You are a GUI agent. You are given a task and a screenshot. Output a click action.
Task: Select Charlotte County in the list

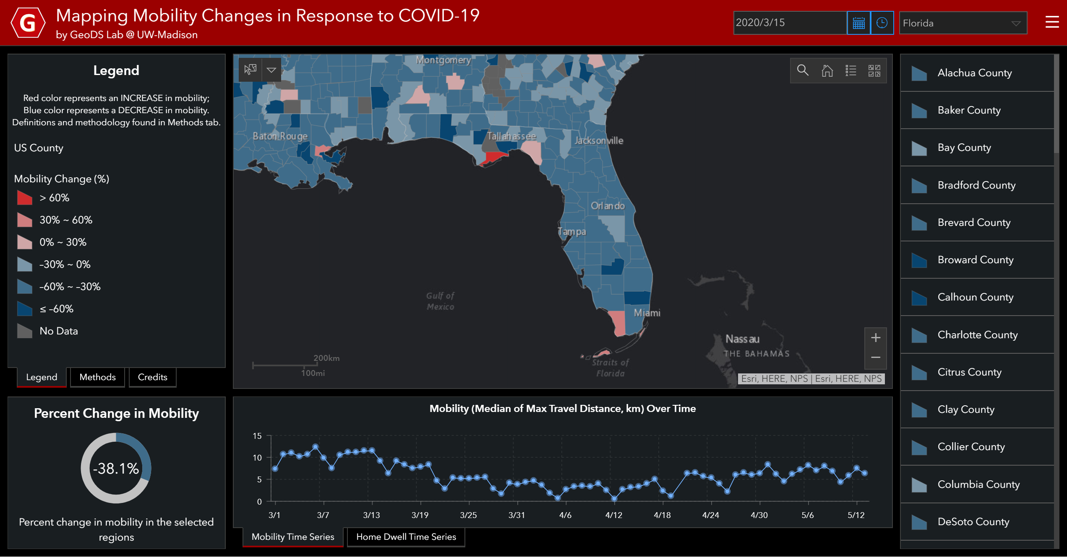[977, 335]
